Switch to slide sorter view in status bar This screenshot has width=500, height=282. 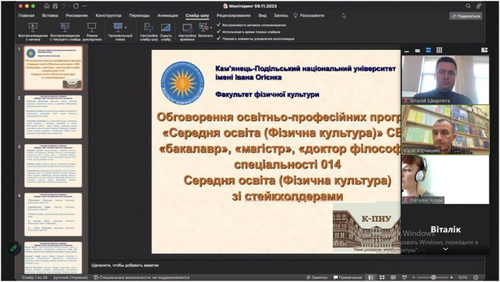382,277
